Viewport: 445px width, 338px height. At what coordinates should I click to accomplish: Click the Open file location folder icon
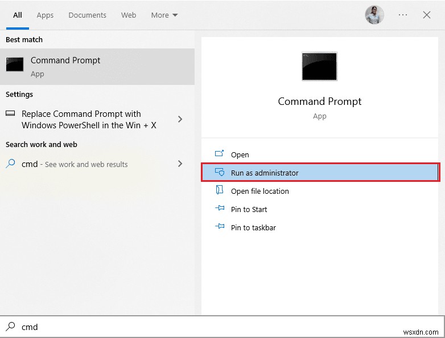pyautogui.click(x=220, y=191)
